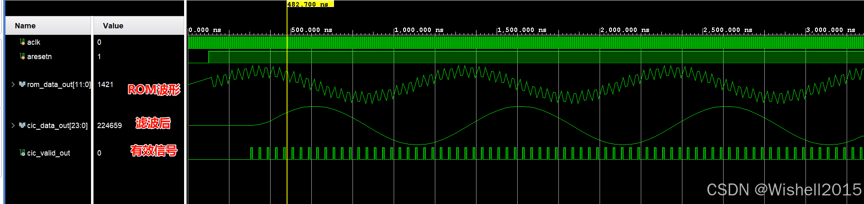Click the rom_data_out analog waveform
The height and width of the screenshot is (204, 864).
tap(526, 84)
